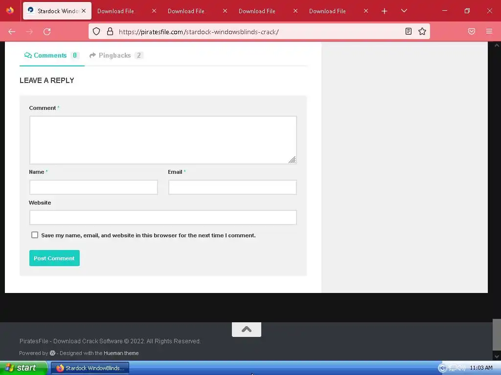Switch to the fourth Download File tab
This screenshot has height=375, width=501.
(x=327, y=11)
